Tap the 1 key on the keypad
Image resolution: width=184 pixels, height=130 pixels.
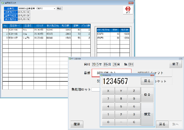point(108,114)
